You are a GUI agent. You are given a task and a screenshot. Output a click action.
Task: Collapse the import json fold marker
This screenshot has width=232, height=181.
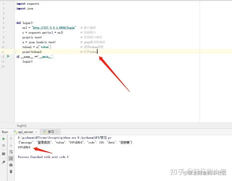(15, 8)
